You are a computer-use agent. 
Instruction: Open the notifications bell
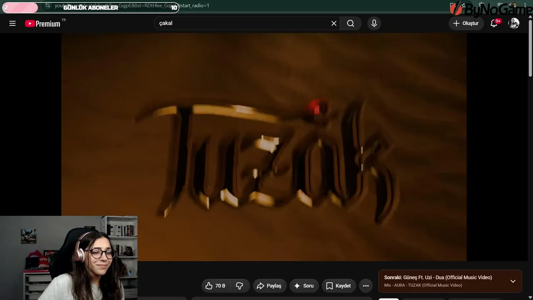point(494,23)
